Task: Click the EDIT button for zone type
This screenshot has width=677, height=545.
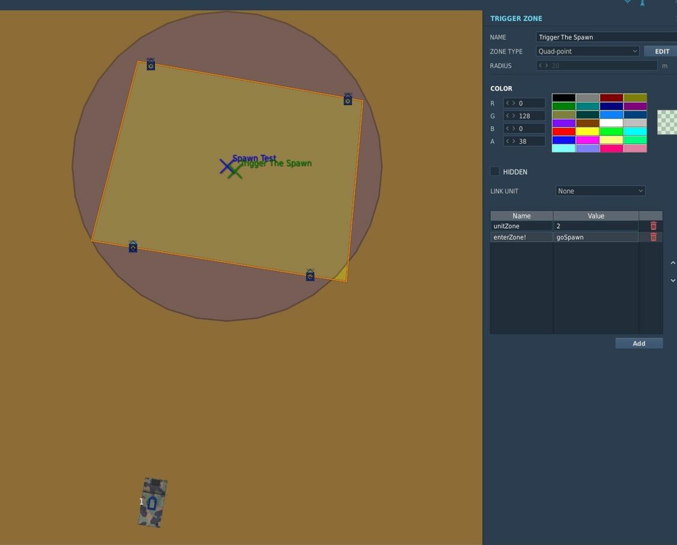Action: click(x=661, y=52)
